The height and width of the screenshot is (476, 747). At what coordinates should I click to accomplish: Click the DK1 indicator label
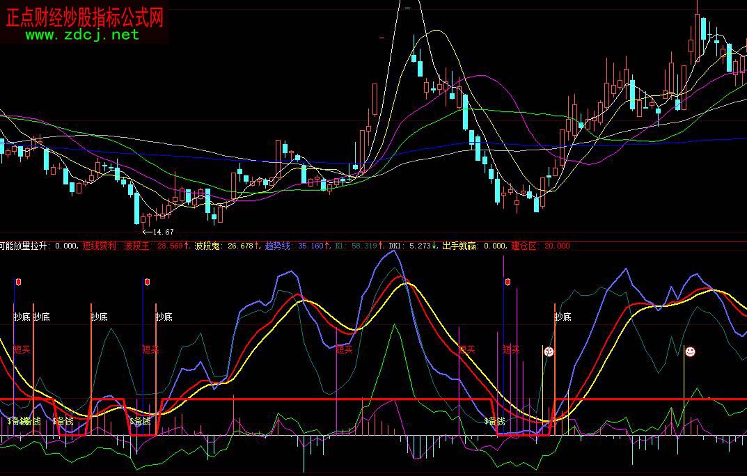[395, 246]
